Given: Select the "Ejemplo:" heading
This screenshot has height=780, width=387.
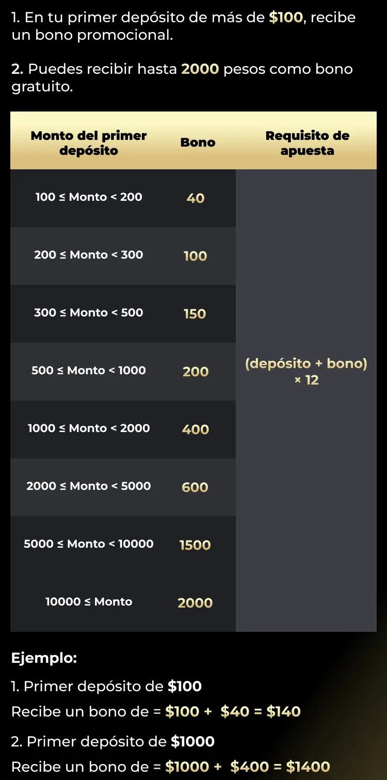Looking at the screenshot, I should (x=44, y=658).
